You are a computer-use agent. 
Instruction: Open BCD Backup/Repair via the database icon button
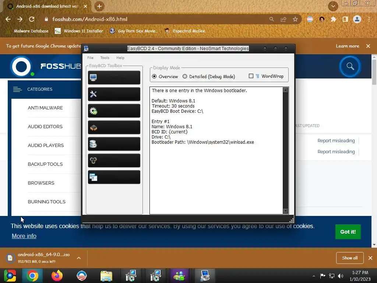tap(114, 144)
